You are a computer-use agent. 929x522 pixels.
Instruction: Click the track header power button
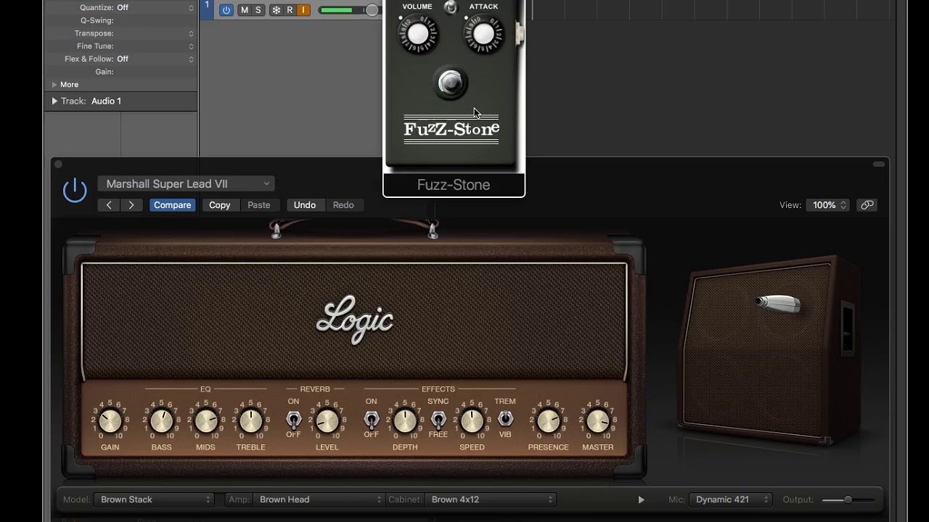click(226, 10)
